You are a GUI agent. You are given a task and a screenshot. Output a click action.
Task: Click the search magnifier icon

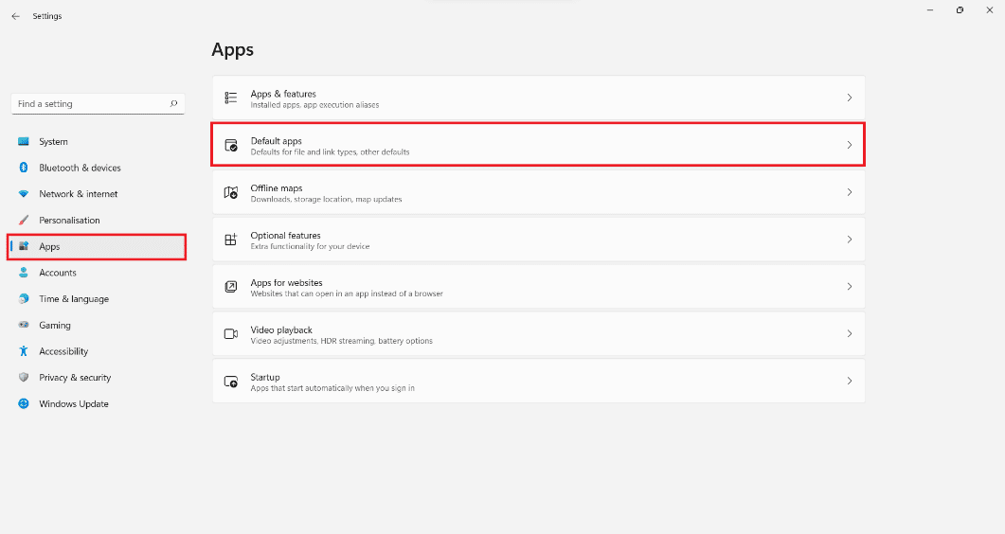(173, 104)
